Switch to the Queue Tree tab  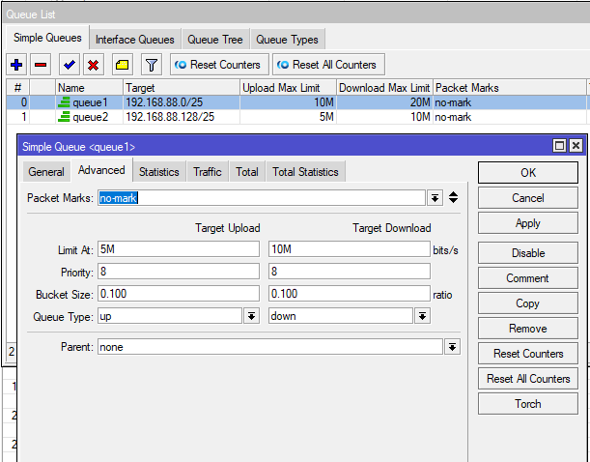[214, 40]
